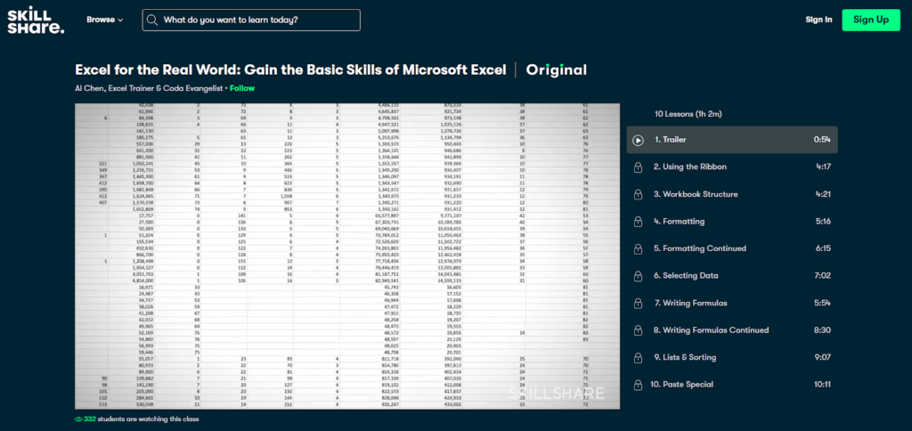Follow teacher Al Chen
Image resolution: width=912 pixels, height=431 pixels.
click(x=242, y=88)
